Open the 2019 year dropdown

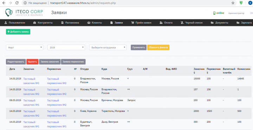tap(66, 47)
